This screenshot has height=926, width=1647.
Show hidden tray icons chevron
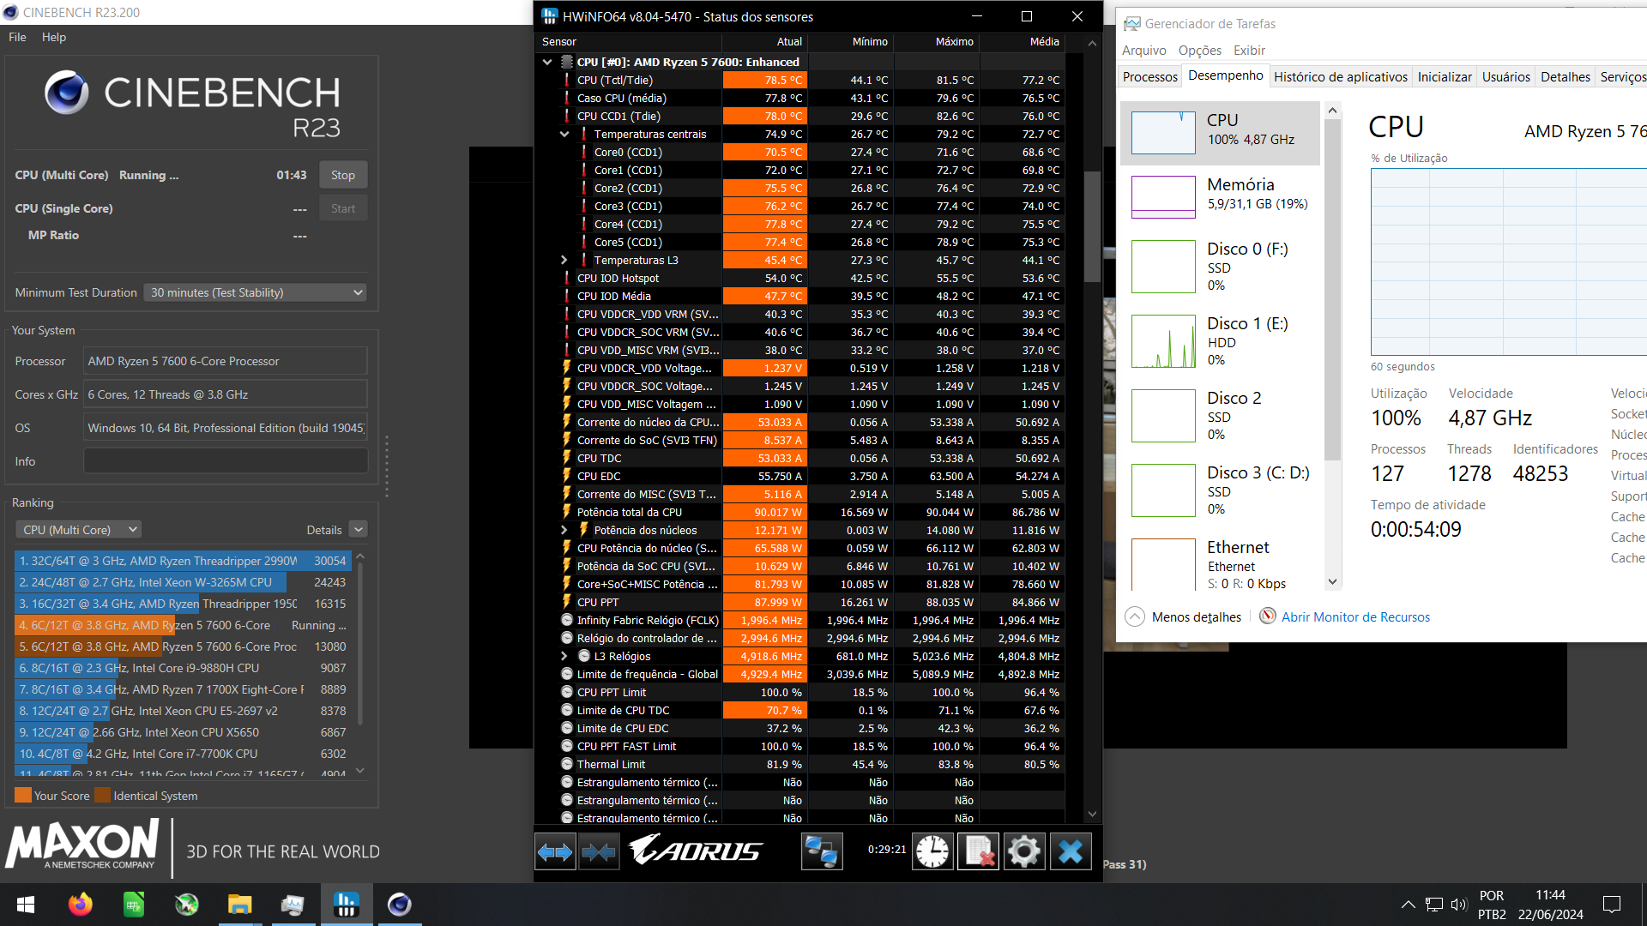pos(1409,905)
